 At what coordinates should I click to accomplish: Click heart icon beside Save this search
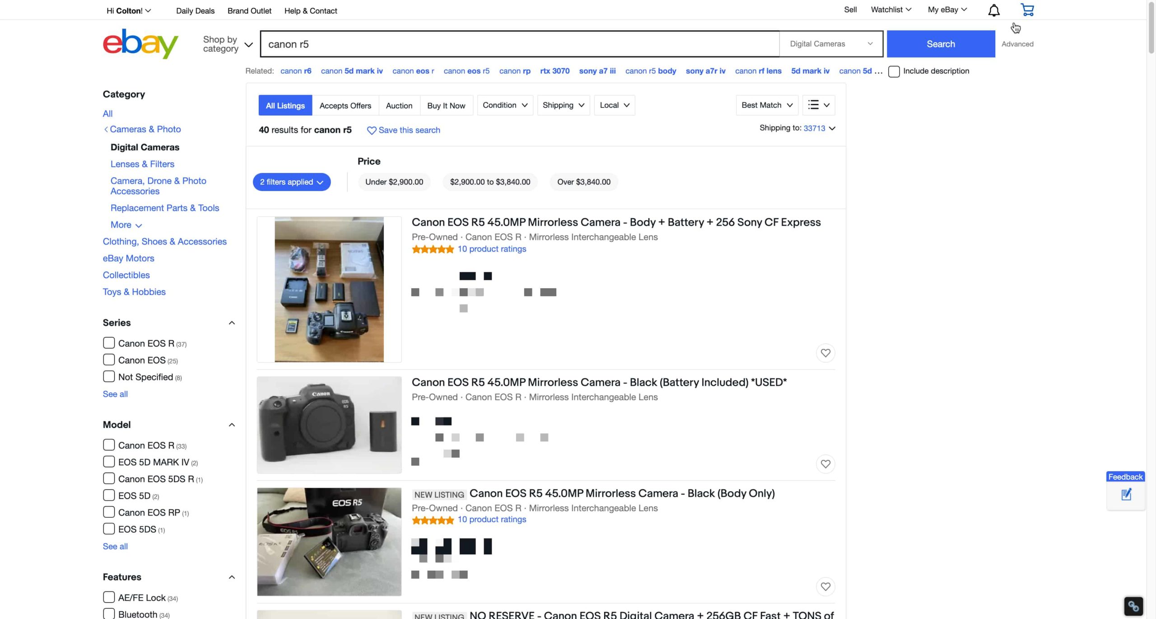(x=371, y=131)
